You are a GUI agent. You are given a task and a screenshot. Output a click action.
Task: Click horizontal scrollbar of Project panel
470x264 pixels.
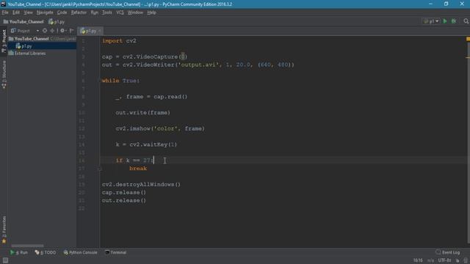27,246
